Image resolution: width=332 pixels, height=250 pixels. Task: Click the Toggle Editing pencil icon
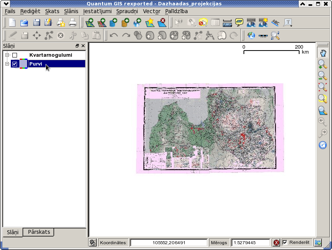(12, 35)
